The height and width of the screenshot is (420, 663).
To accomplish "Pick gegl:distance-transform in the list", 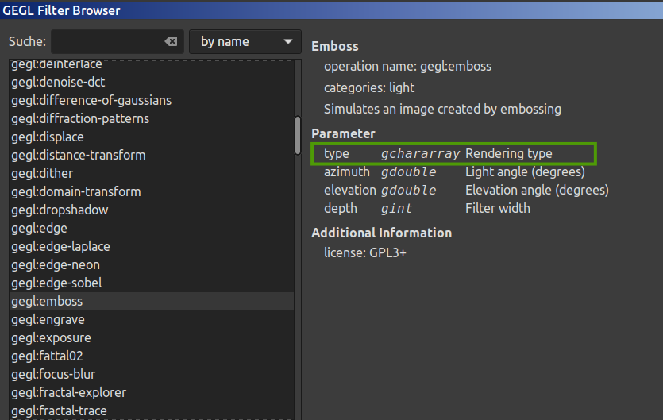I will tap(152, 156).
